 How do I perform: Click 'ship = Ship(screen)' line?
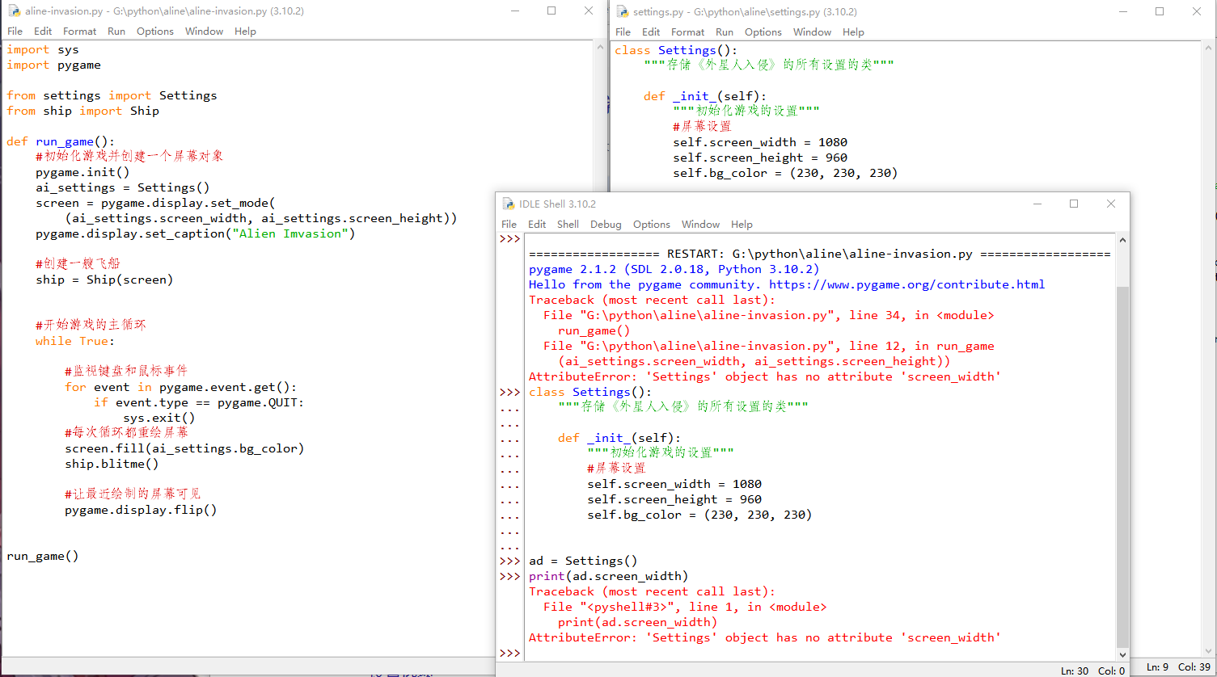[x=104, y=280]
